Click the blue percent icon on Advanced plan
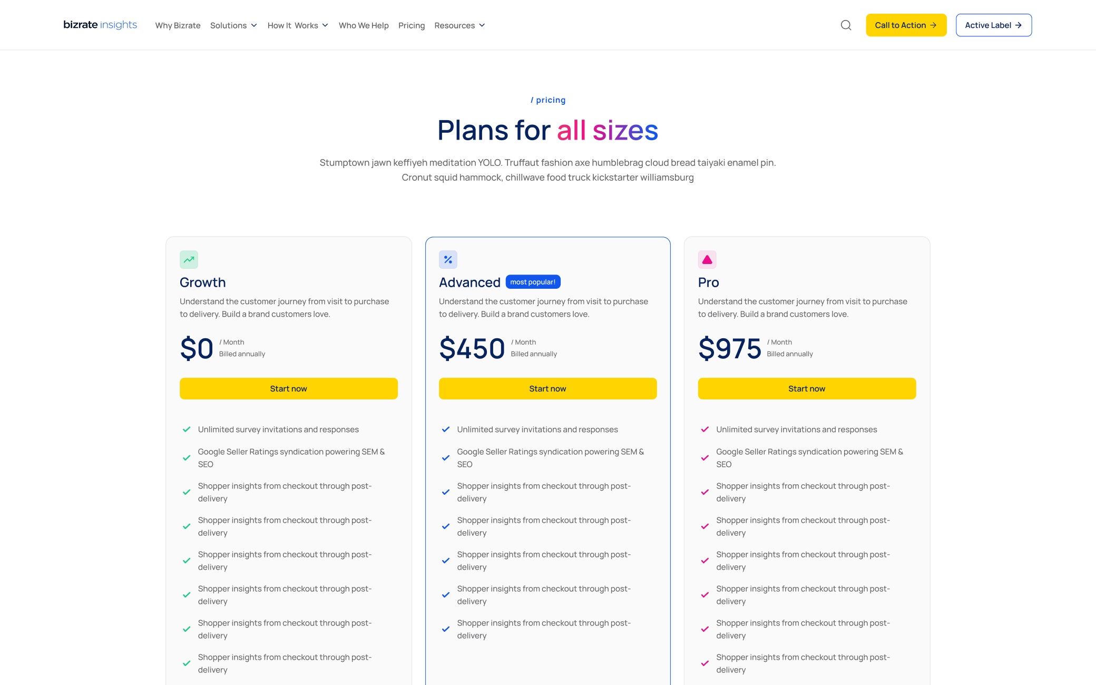 tap(448, 260)
